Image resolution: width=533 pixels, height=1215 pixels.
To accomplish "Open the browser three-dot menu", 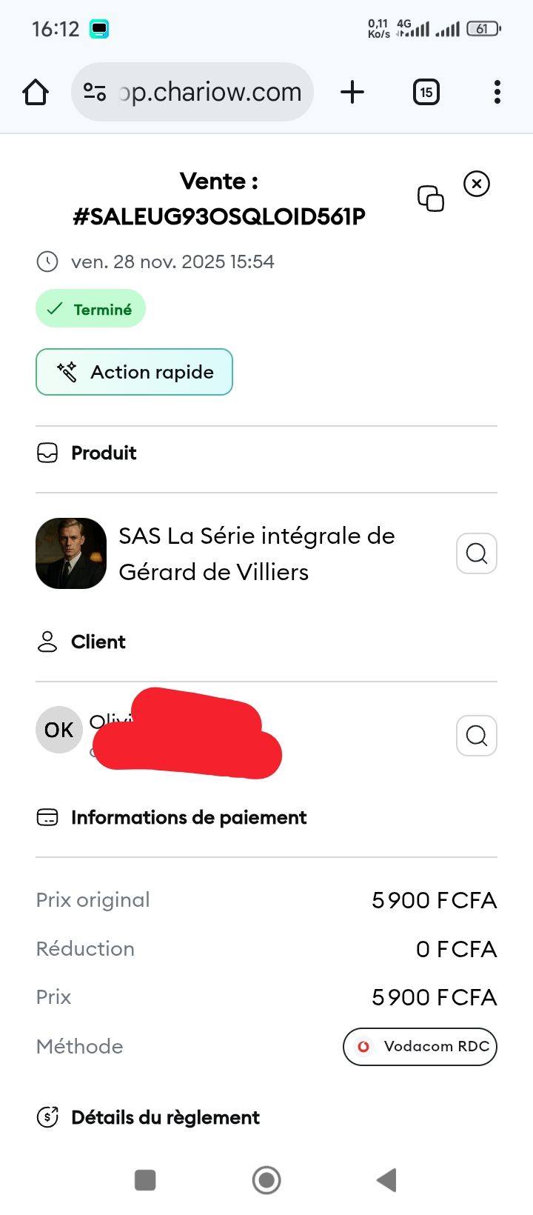I will 497,92.
